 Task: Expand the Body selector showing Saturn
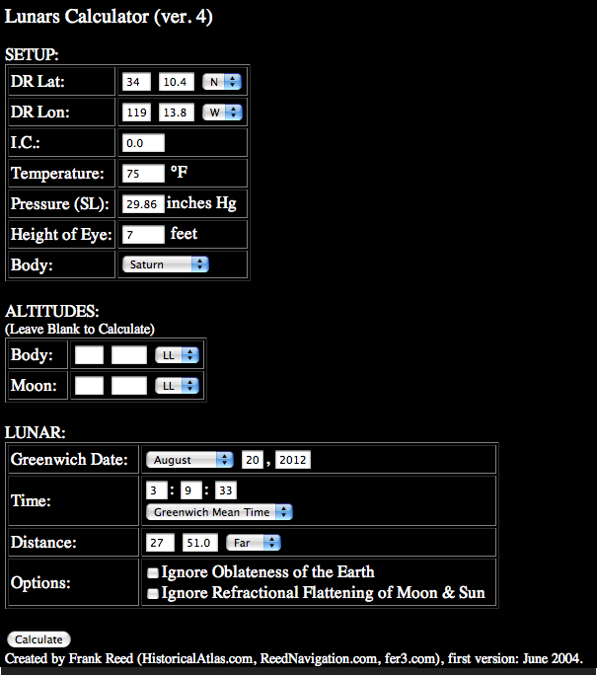pyautogui.click(x=166, y=264)
